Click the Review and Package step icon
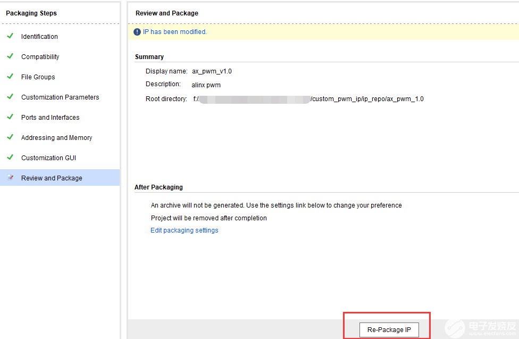The height and width of the screenshot is (339, 519). coord(10,178)
